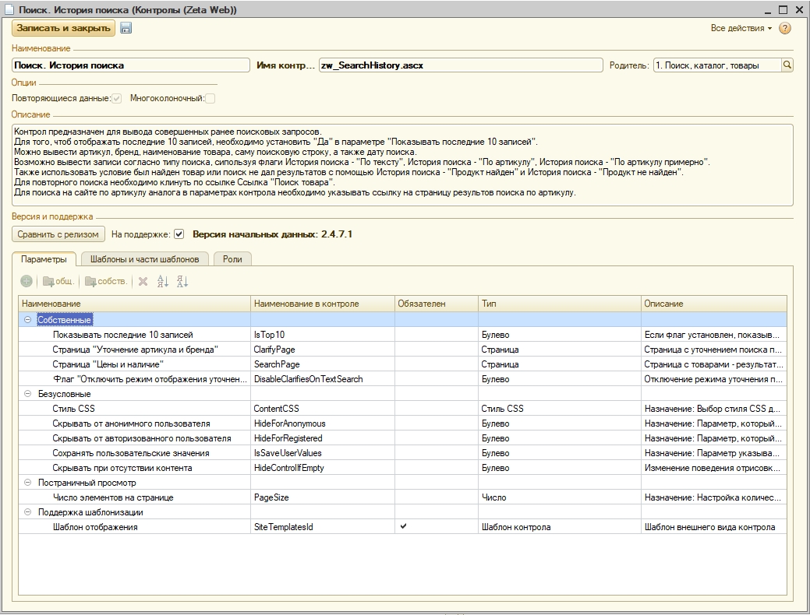Open the Роли tab
The width and height of the screenshot is (810, 615).
click(232, 259)
